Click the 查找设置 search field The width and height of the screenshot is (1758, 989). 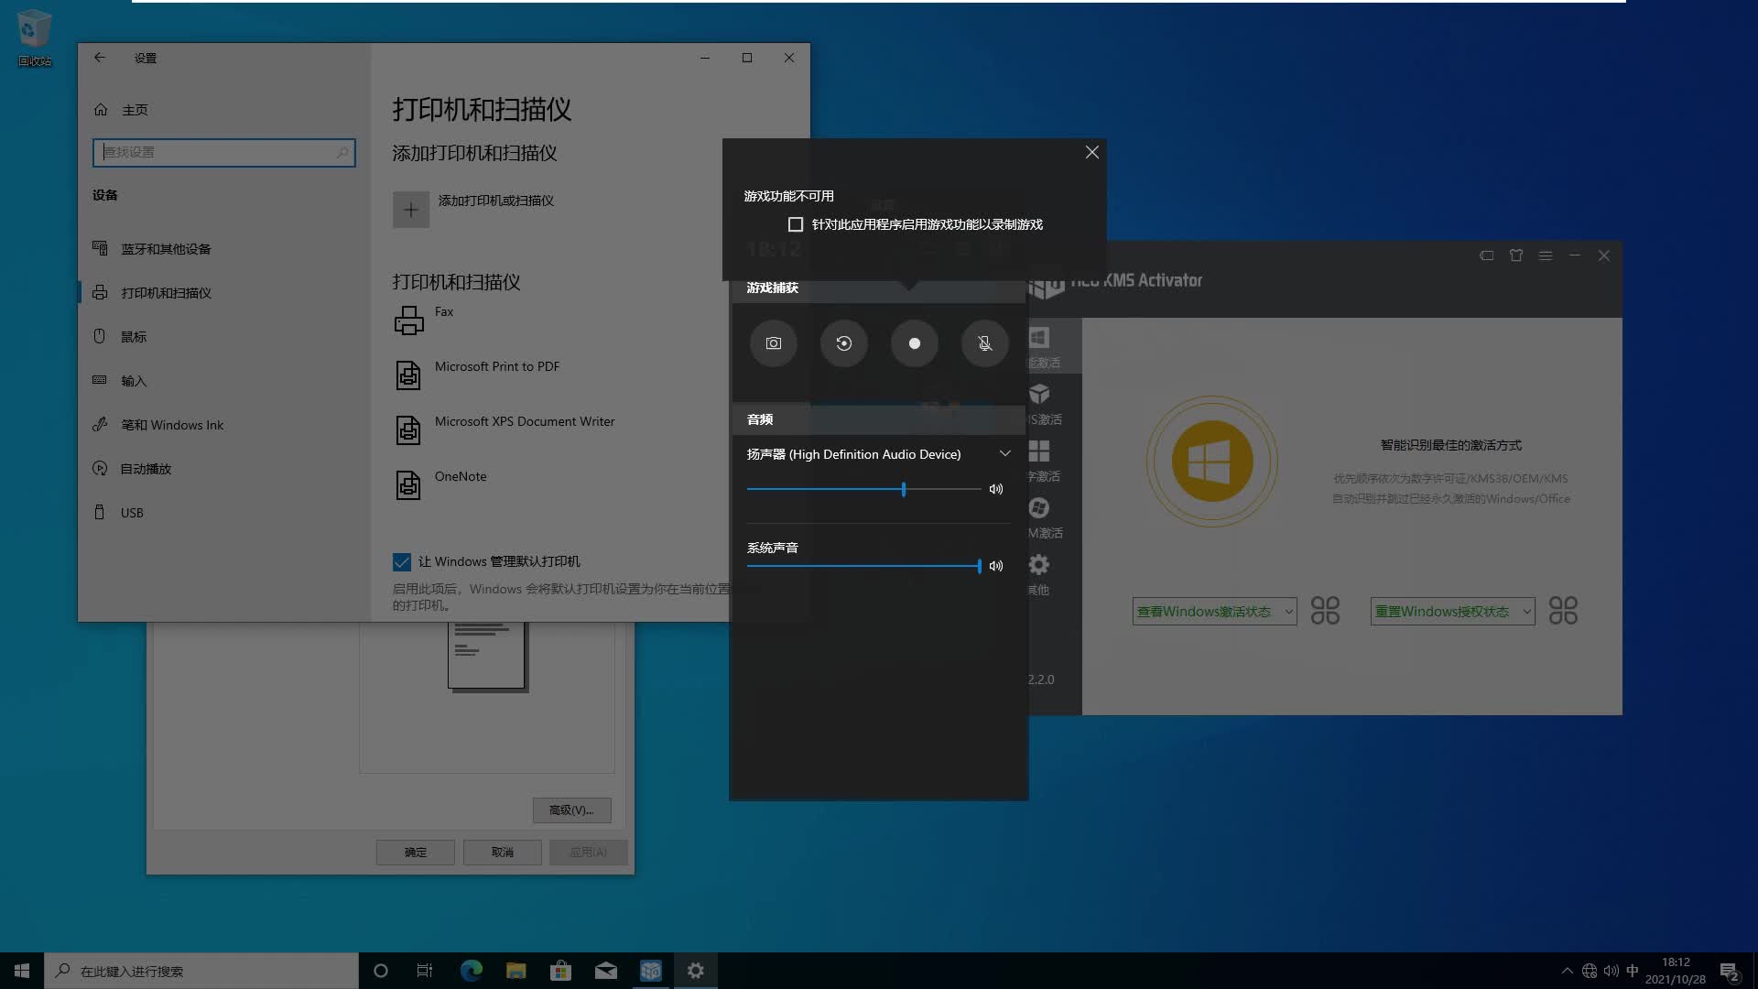click(223, 152)
